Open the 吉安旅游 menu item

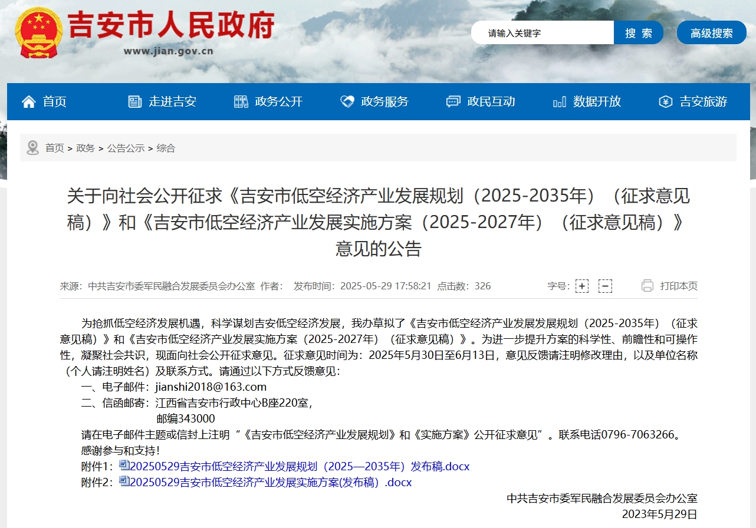pos(703,102)
